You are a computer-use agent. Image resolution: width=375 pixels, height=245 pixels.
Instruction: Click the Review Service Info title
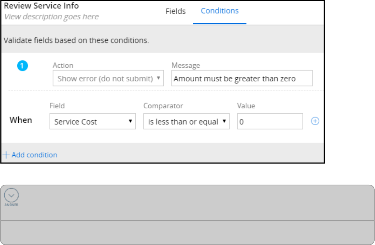(x=41, y=6)
